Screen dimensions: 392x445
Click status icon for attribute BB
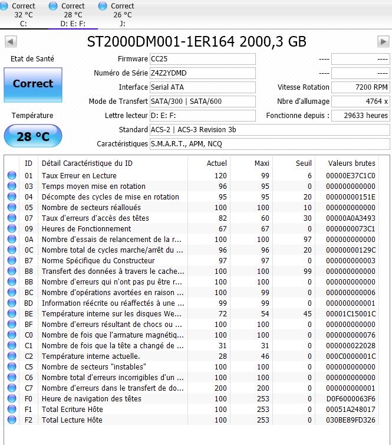12,282
